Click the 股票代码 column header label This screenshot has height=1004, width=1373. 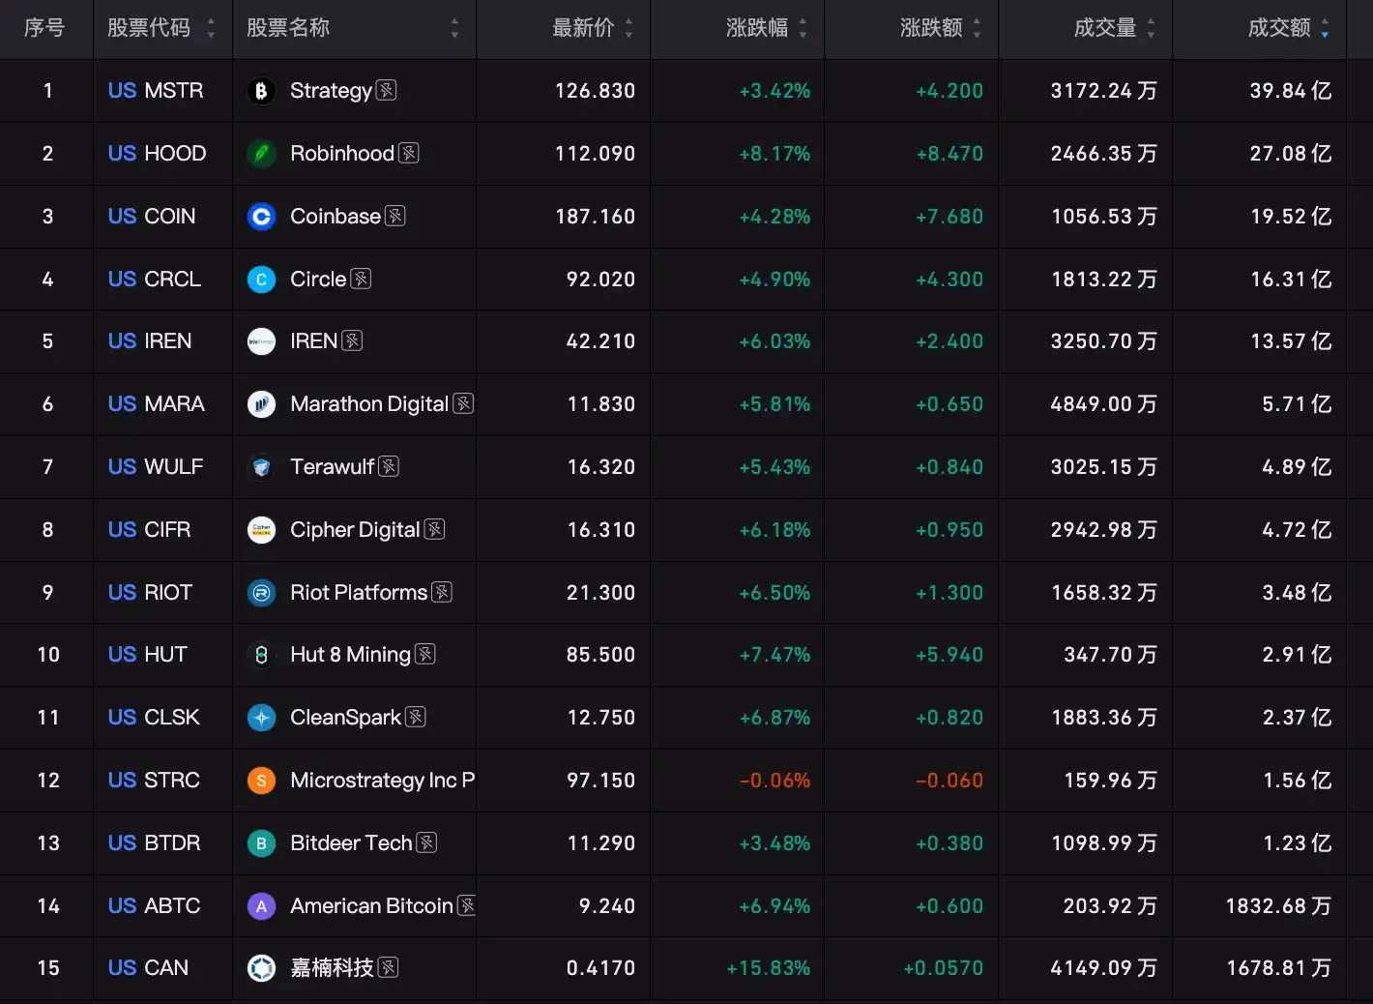[149, 28]
